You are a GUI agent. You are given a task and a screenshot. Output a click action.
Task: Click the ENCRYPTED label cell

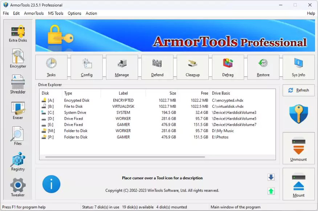pyautogui.click(x=123, y=100)
